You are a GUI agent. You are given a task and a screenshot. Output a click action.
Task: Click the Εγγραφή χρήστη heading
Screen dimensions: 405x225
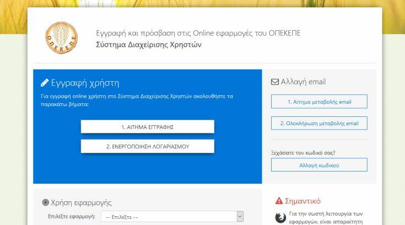(x=85, y=83)
